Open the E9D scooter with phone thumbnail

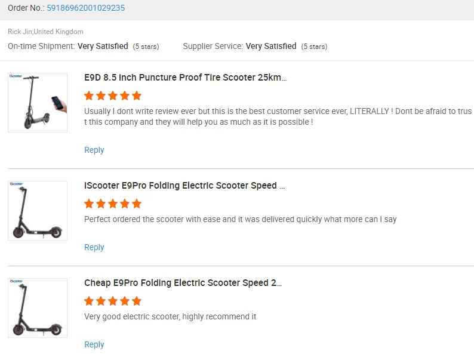tap(38, 103)
